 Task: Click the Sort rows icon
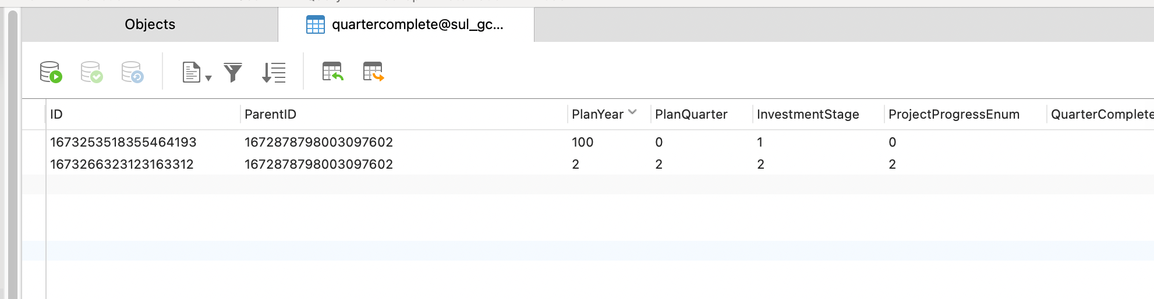[x=274, y=73]
